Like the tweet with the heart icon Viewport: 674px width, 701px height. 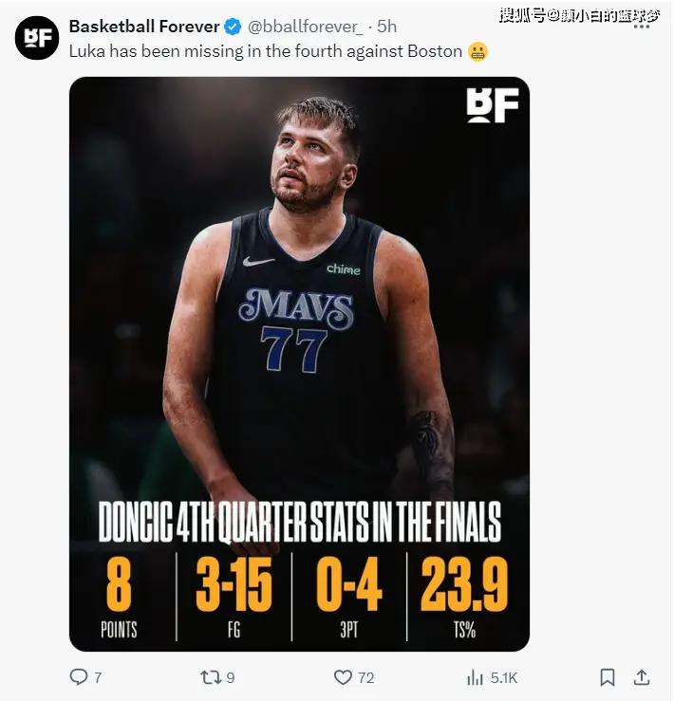(343, 677)
